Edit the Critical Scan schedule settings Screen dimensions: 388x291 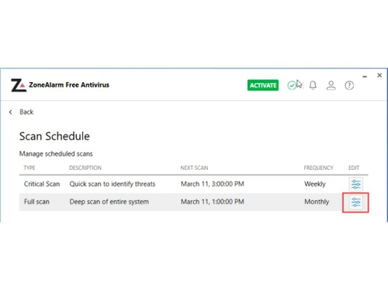[355, 184]
